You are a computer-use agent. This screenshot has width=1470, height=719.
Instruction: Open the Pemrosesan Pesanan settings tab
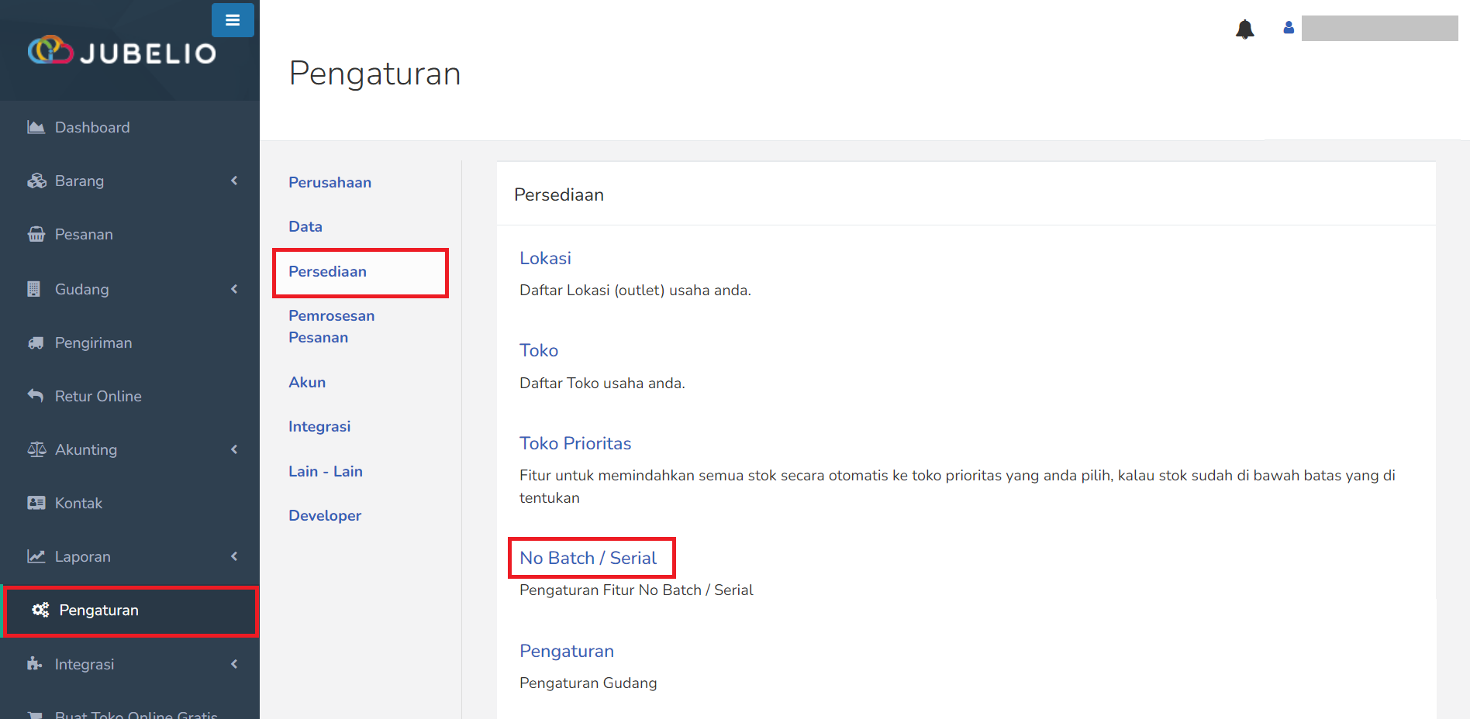click(331, 326)
